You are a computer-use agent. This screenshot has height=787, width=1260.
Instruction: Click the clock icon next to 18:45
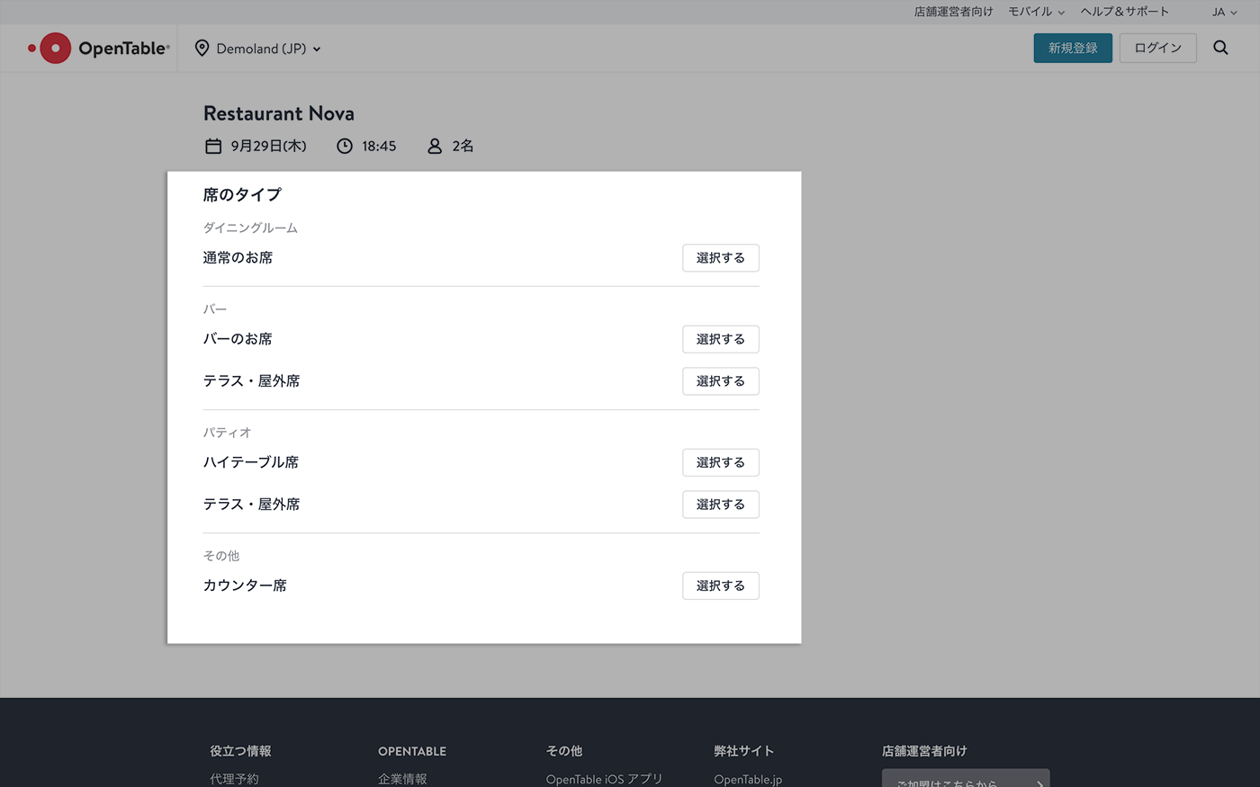(345, 146)
